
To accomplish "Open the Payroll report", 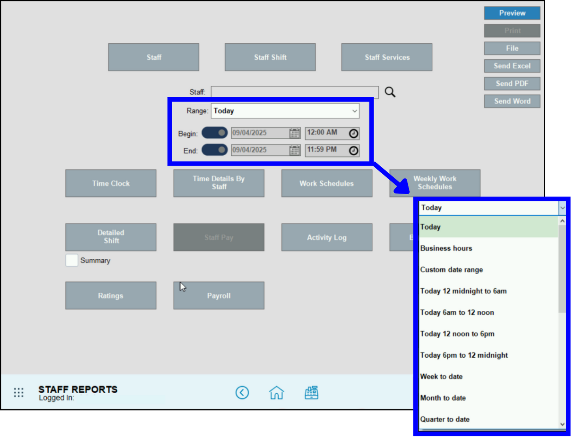I will point(219,296).
